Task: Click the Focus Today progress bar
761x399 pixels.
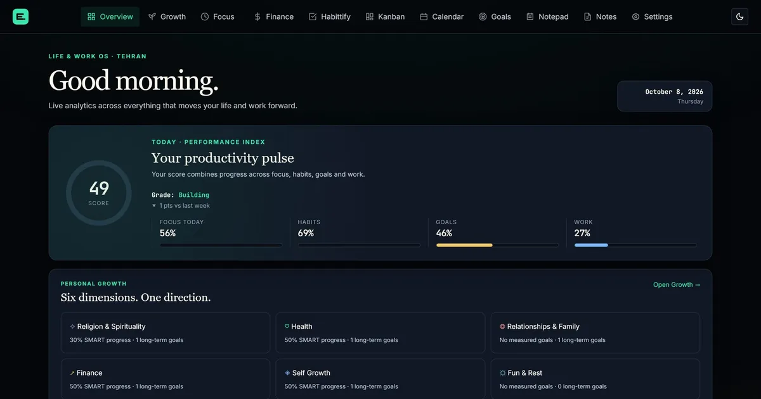Action: click(x=221, y=245)
